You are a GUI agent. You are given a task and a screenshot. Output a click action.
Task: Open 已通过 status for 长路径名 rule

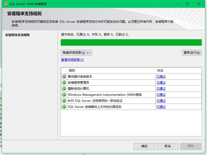pyautogui.click(x=161, y=107)
